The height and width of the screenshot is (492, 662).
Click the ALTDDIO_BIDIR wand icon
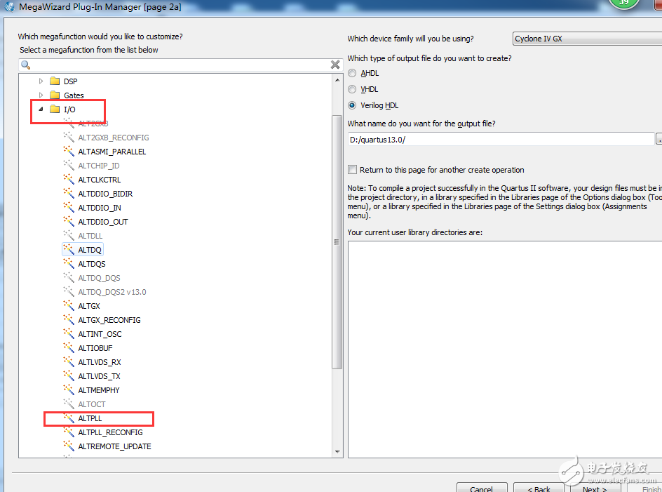69,193
